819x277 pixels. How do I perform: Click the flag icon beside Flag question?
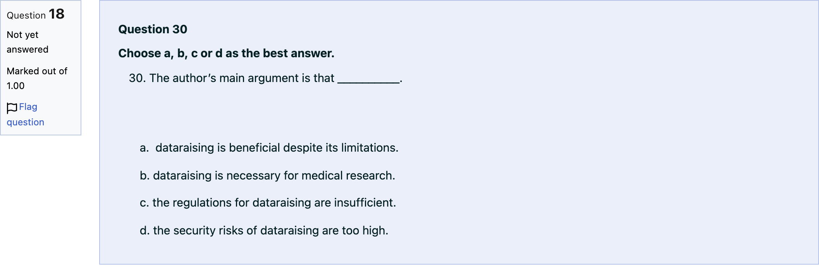point(12,108)
